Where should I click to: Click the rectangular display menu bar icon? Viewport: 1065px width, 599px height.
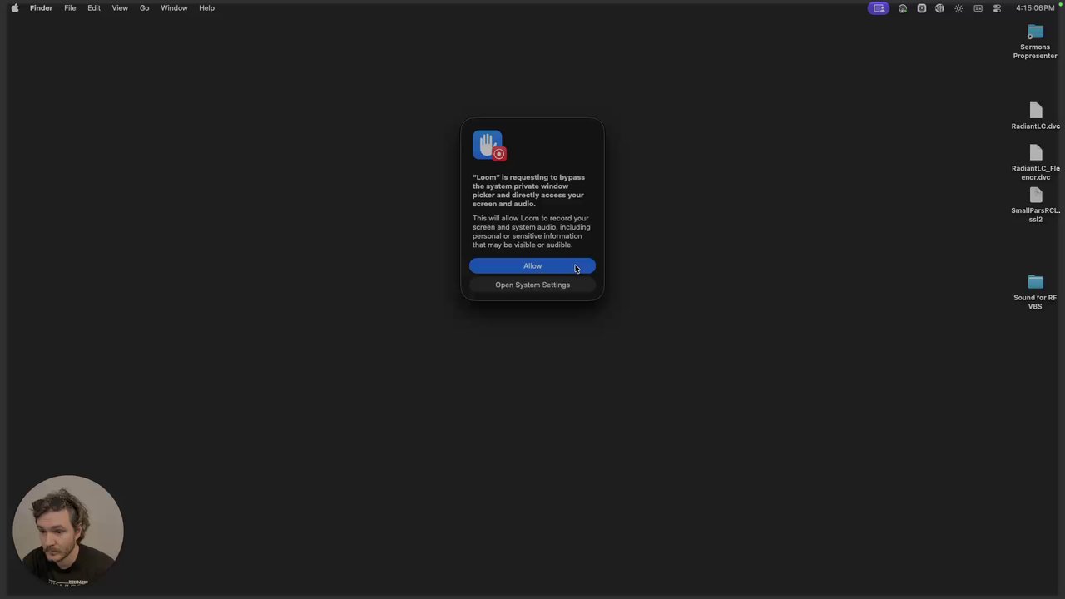978,8
